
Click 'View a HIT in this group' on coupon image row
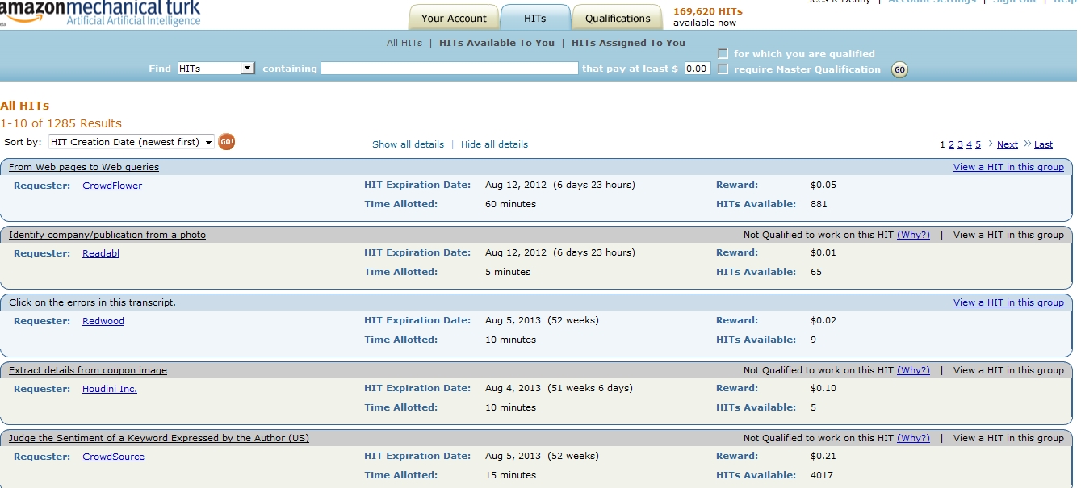[1008, 370]
